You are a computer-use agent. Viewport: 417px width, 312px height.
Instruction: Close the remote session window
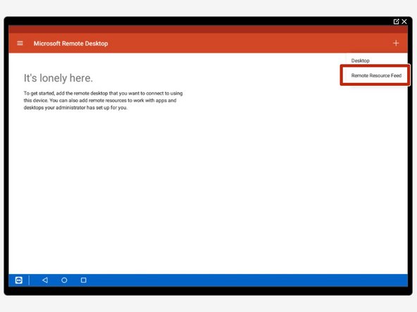(x=404, y=22)
